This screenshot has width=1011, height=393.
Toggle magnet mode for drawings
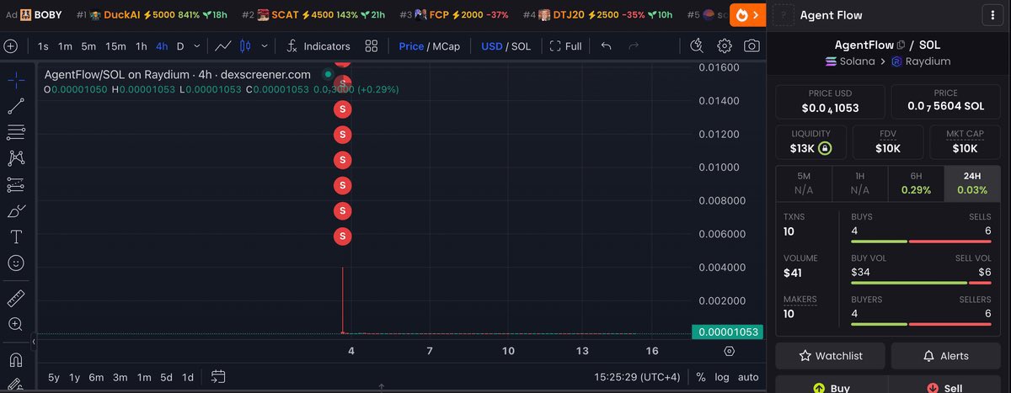pos(15,359)
